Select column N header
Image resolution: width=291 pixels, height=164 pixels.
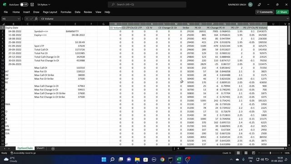[188, 24]
